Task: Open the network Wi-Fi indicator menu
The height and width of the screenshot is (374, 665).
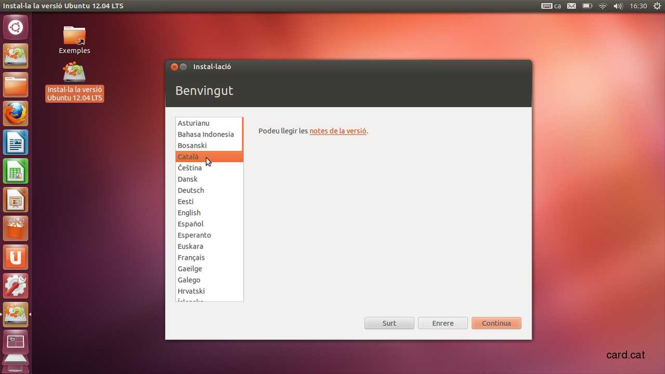Action: [603, 6]
